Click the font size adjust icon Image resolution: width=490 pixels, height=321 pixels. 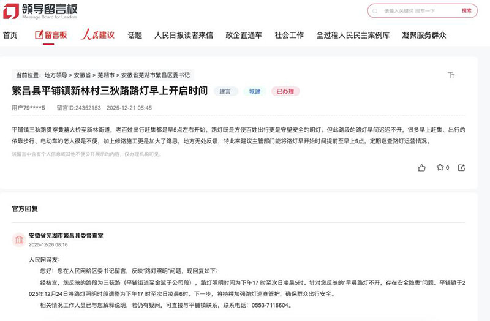point(451,75)
